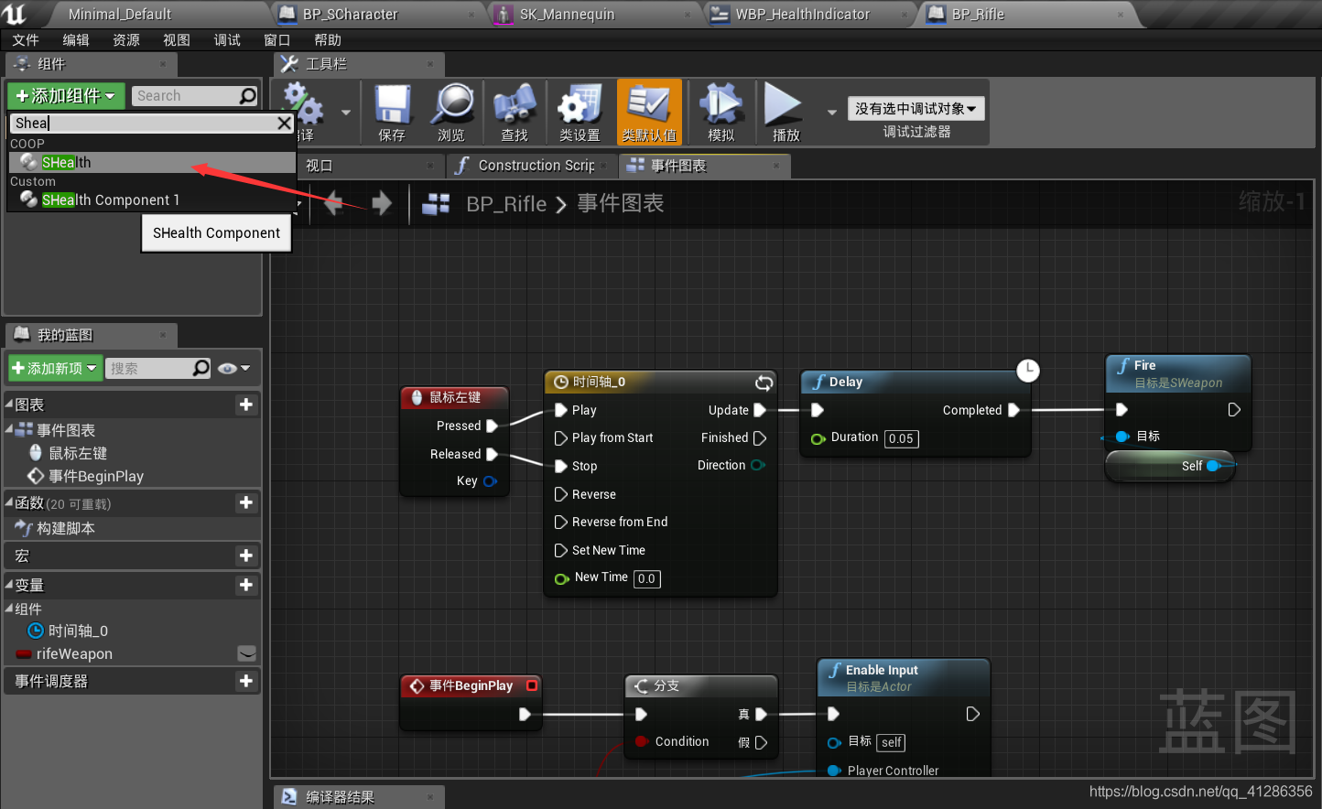Image resolution: width=1322 pixels, height=809 pixels.
Task: Toggle the edit icon beside rifeWeapon component
Action: tap(245, 653)
